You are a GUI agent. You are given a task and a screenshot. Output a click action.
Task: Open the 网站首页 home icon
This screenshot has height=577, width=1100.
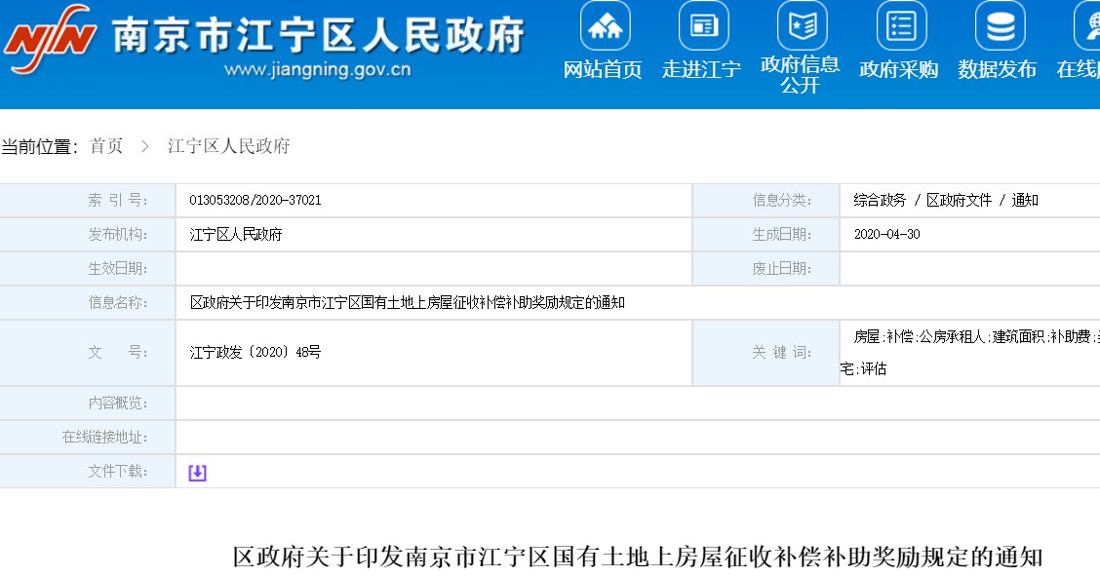pos(605,26)
